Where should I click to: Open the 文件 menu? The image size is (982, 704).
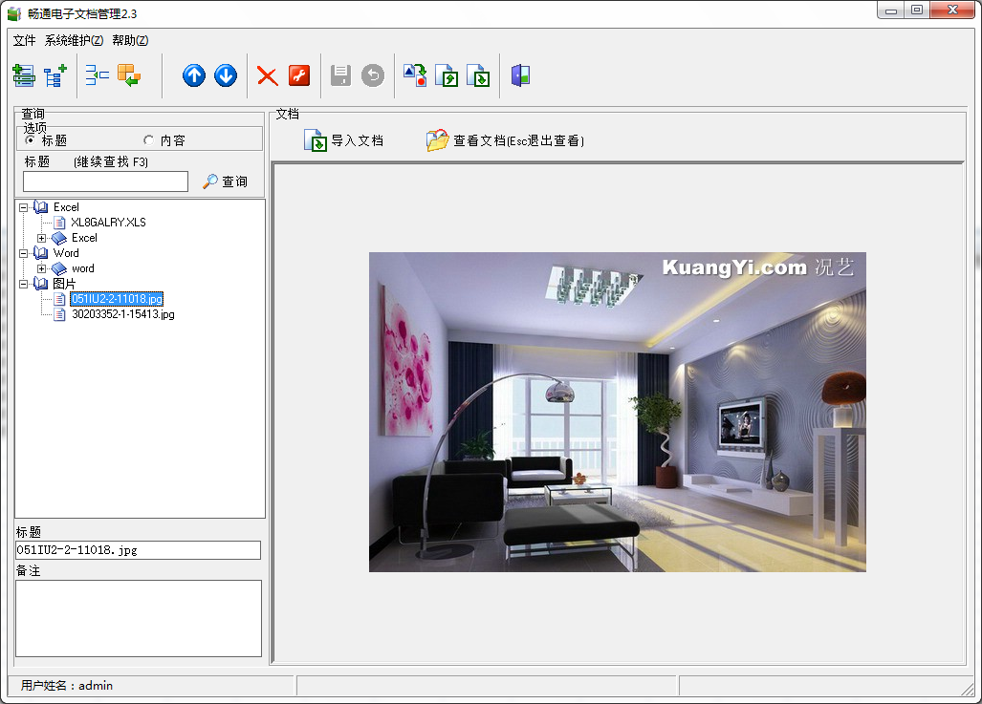[25, 40]
